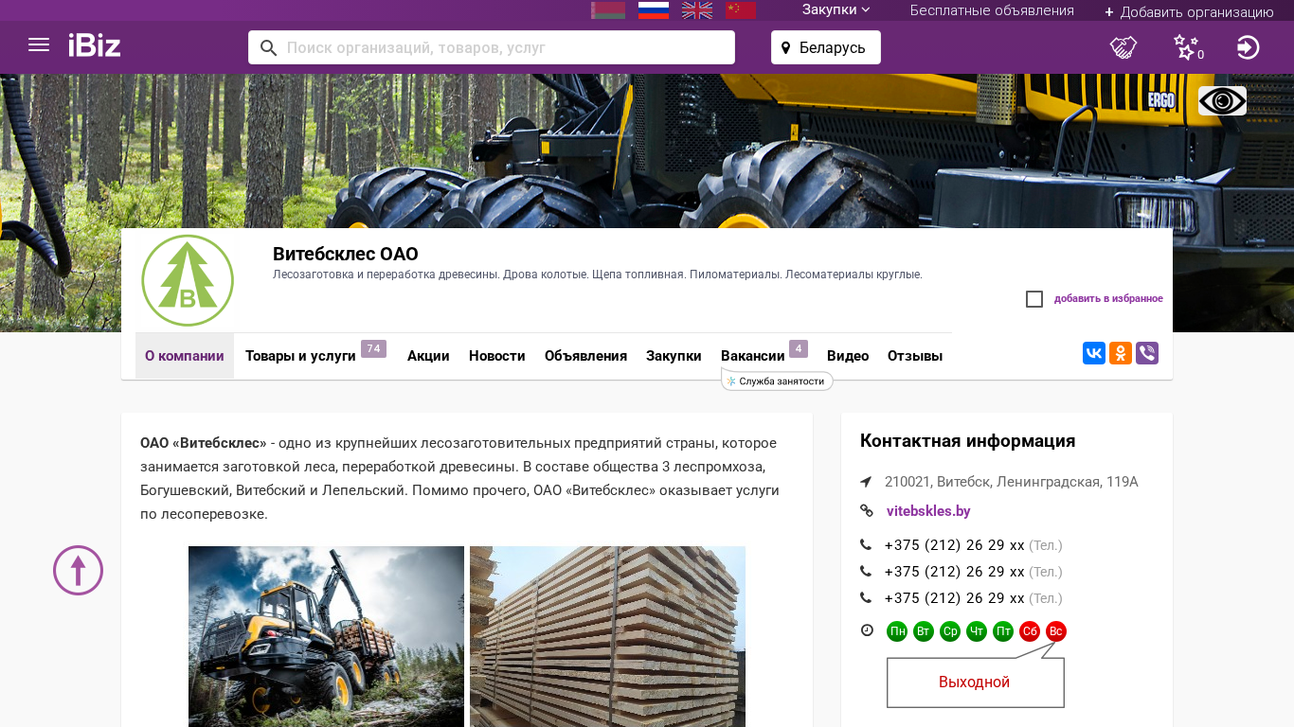
Task: Open the Отзывы tab
Action: pos(915,356)
